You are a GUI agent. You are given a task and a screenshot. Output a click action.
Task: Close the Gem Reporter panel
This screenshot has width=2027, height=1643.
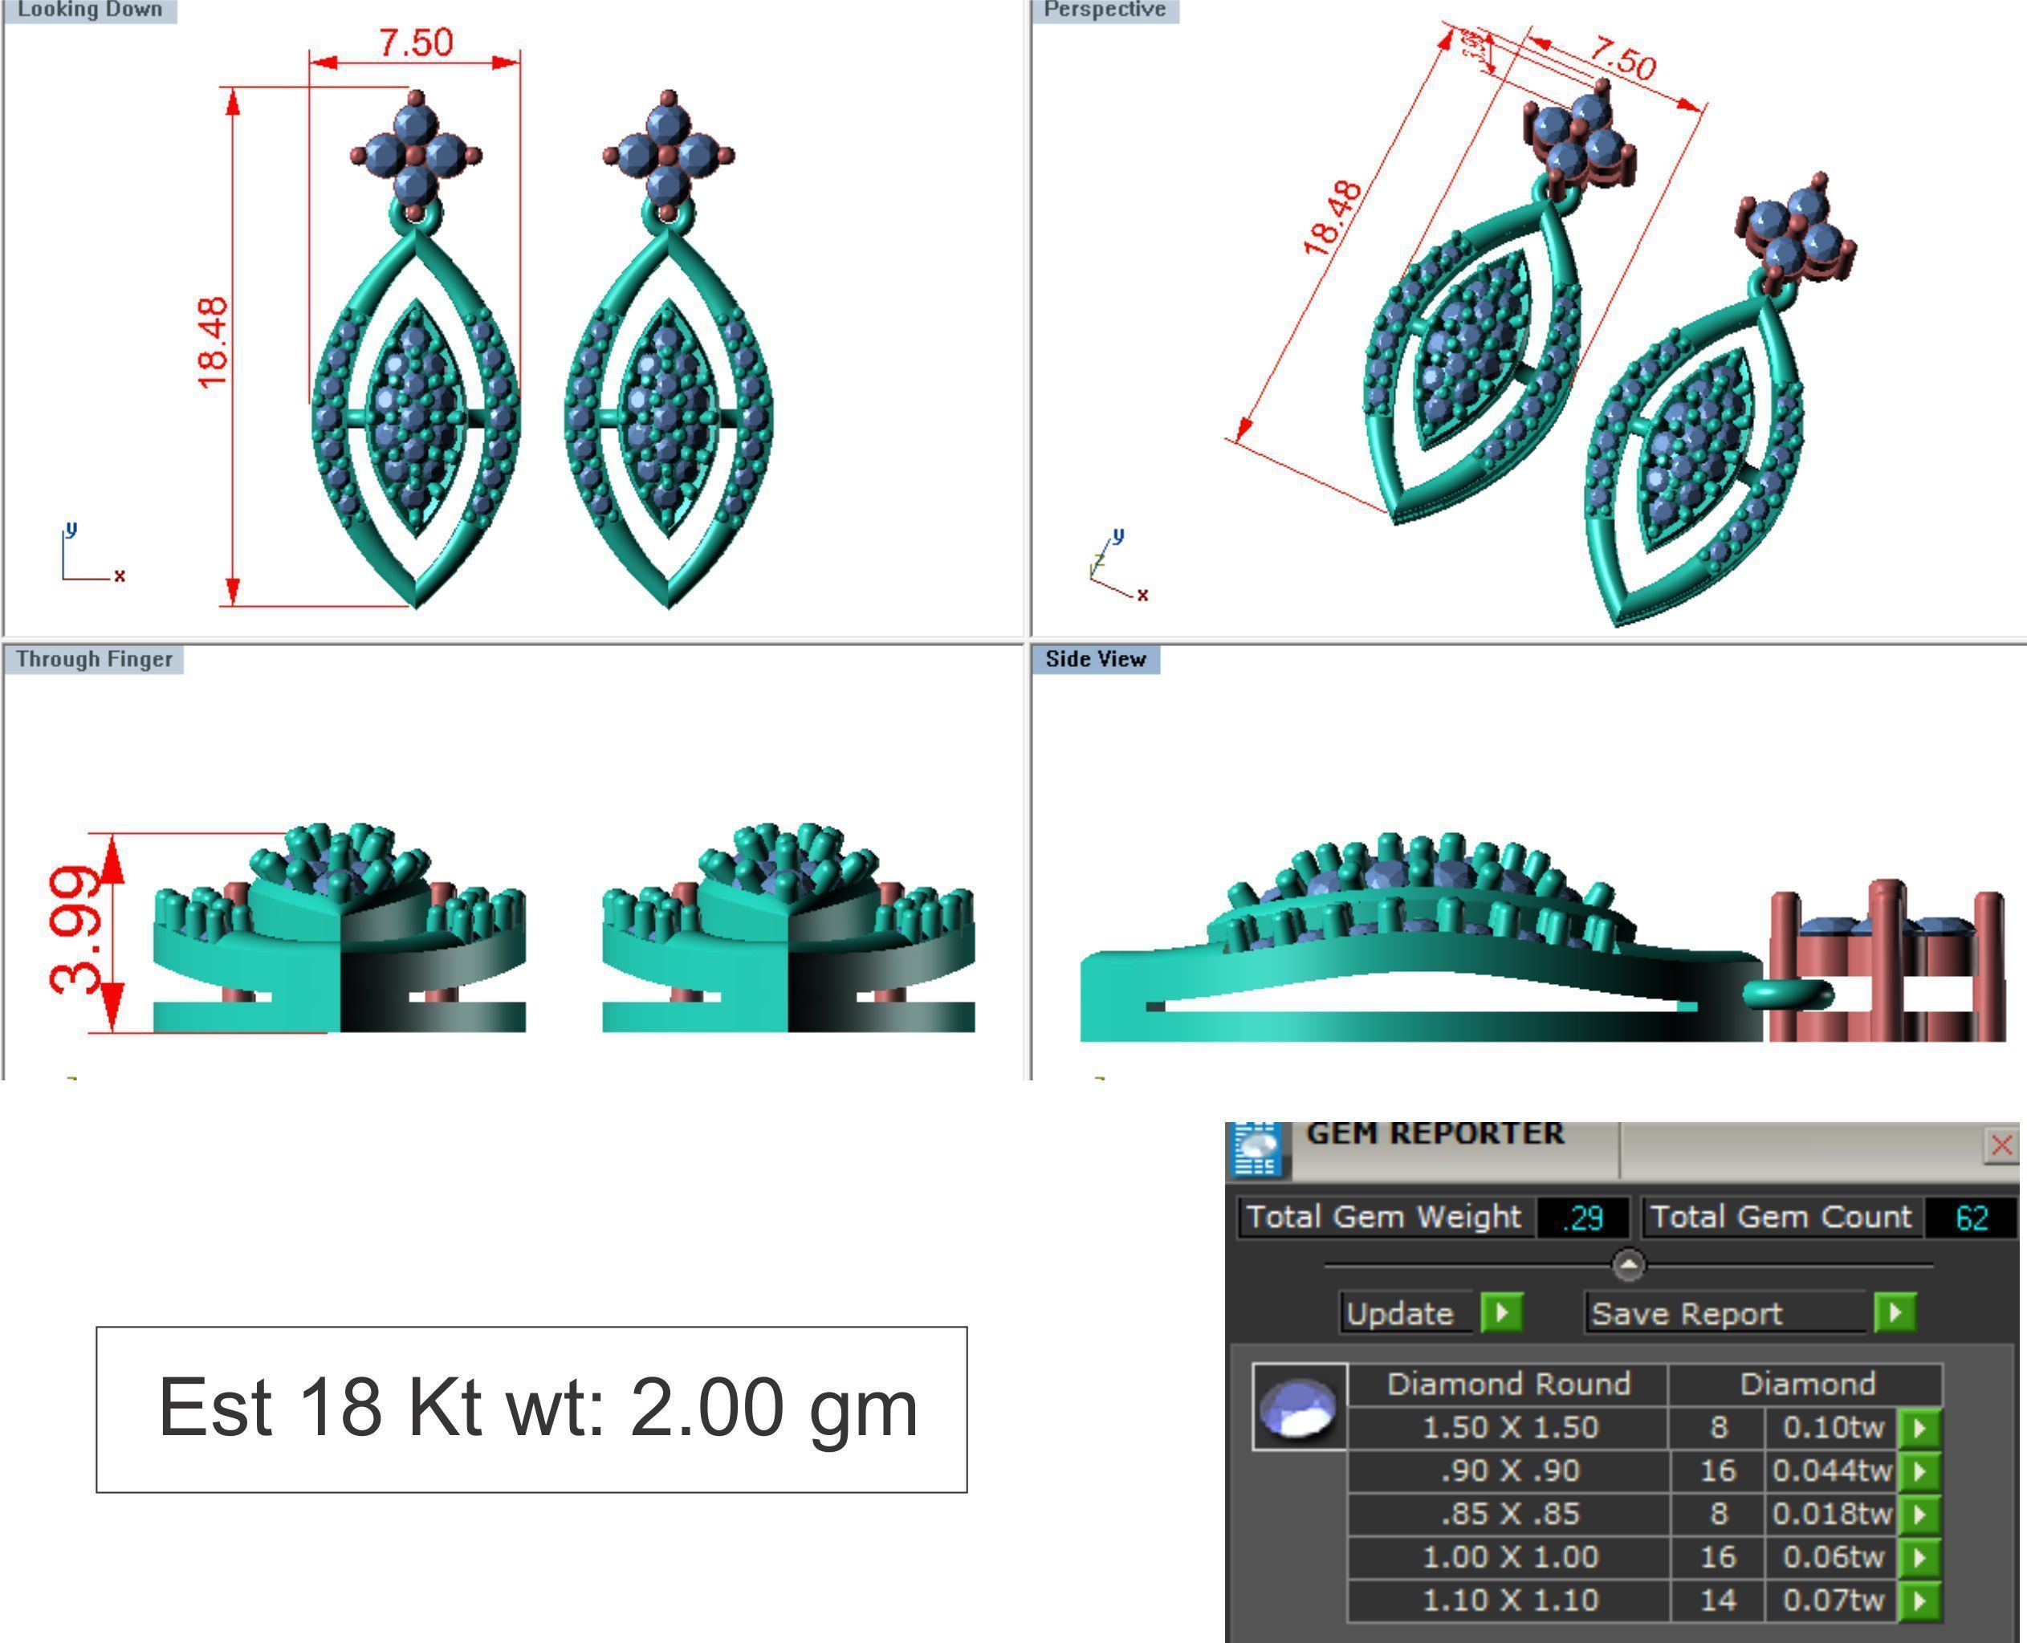coord(2001,1146)
